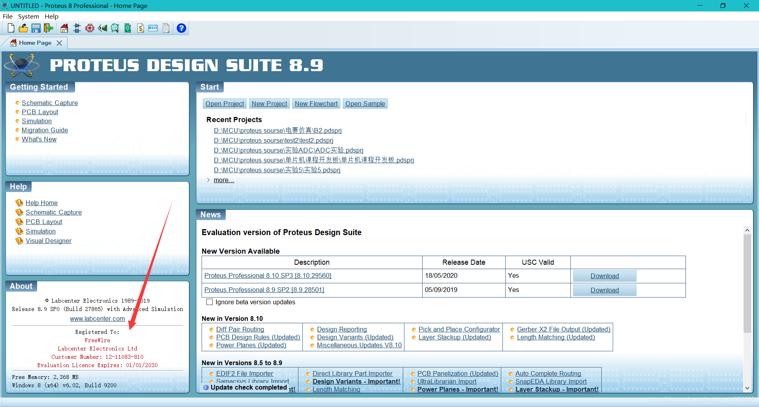Open PCB Layout red chip icon
Image resolution: width=759 pixels, height=407 pixels.
tap(90, 28)
